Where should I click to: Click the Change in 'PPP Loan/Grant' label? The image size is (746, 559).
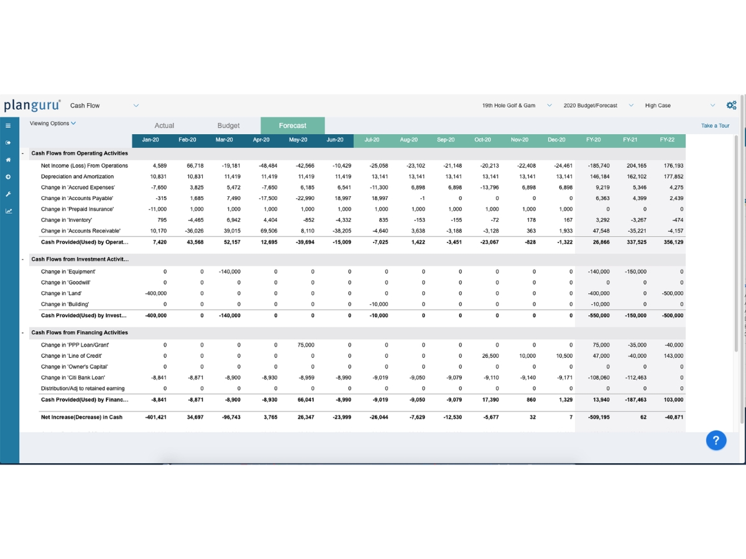pos(75,345)
